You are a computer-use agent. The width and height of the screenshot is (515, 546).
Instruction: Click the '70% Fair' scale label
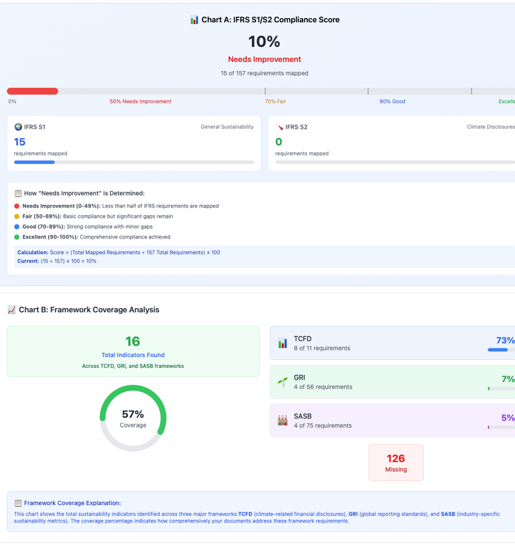click(x=276, y=101)
